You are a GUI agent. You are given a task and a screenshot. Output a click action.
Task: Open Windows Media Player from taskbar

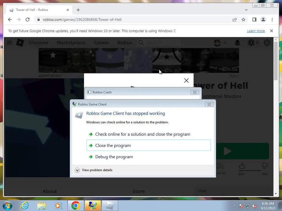[58, 206]
